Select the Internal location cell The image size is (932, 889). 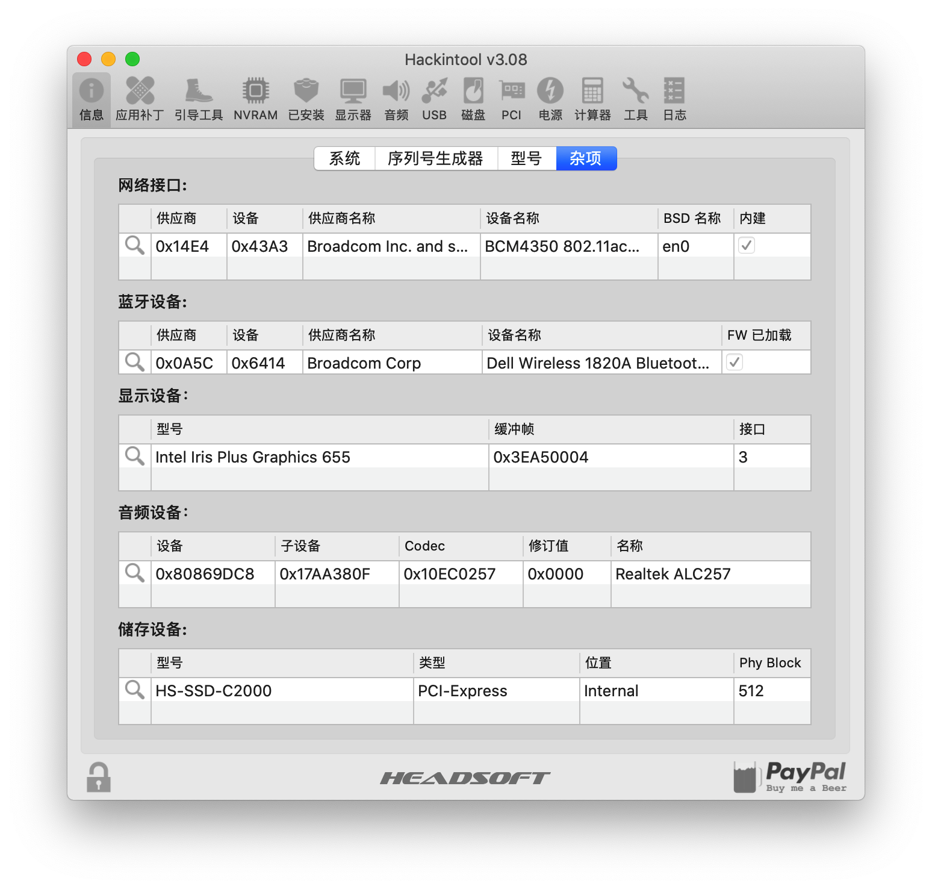pyautogui.click(x=657, y=690)
